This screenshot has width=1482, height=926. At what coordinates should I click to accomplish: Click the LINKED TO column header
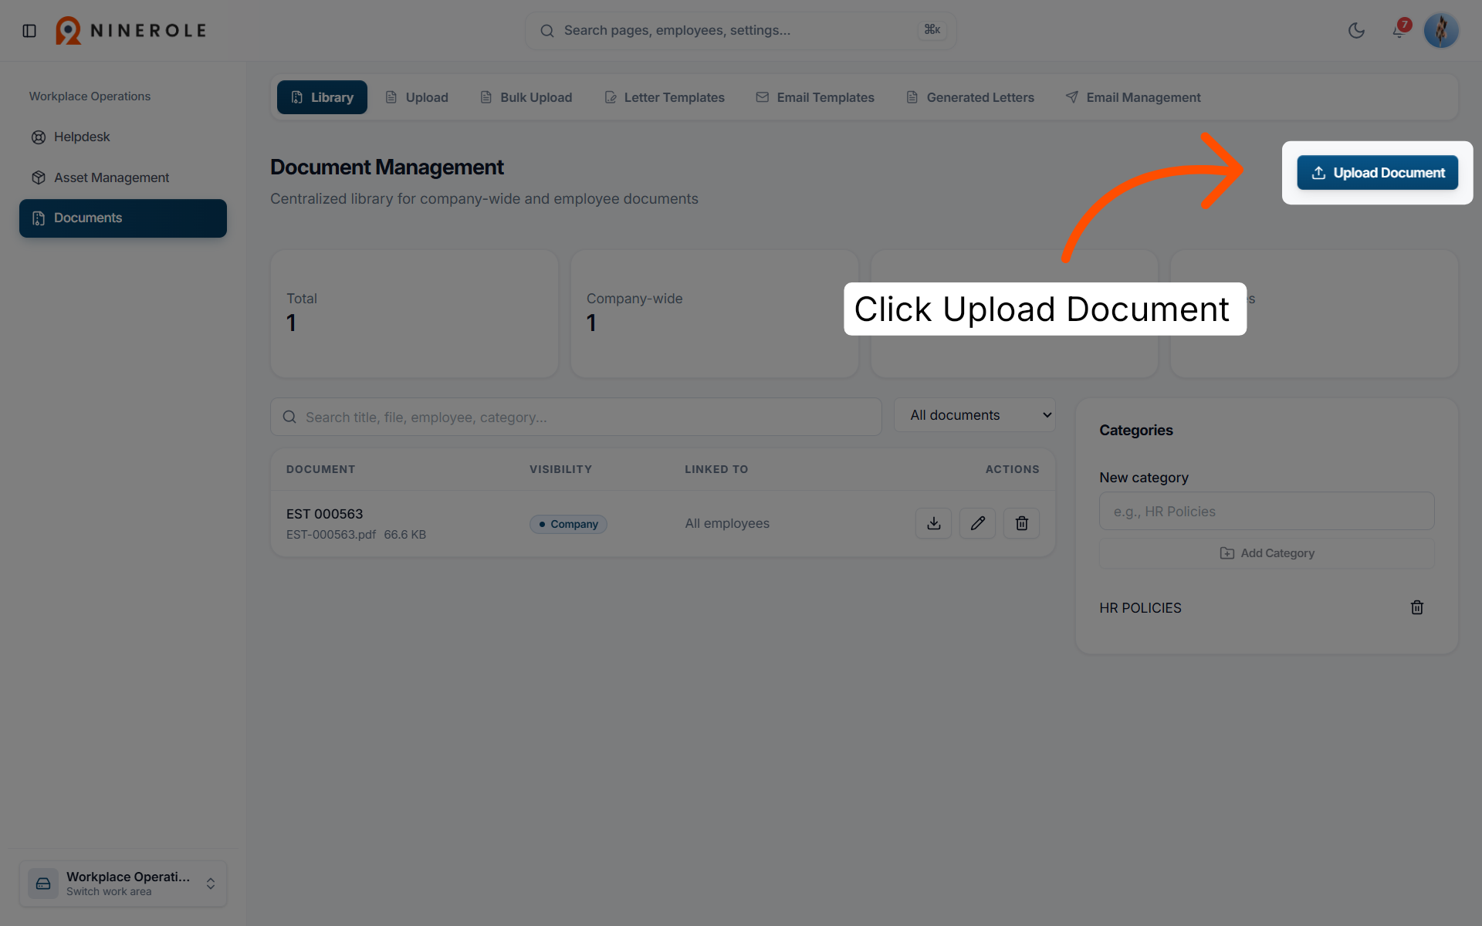(x=716, y=469)
